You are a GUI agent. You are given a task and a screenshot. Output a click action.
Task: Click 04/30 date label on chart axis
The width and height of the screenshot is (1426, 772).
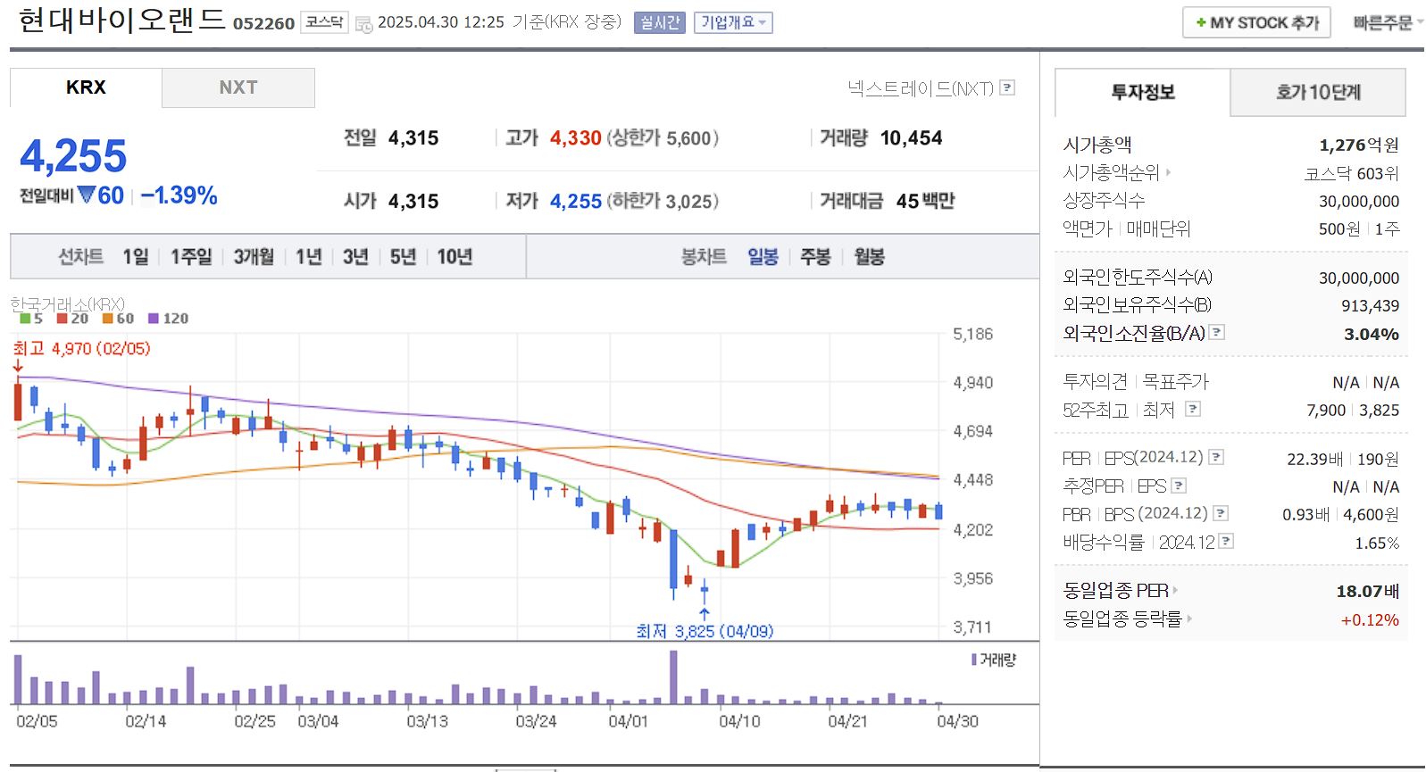pyautogui.click(x=957, y=720)
